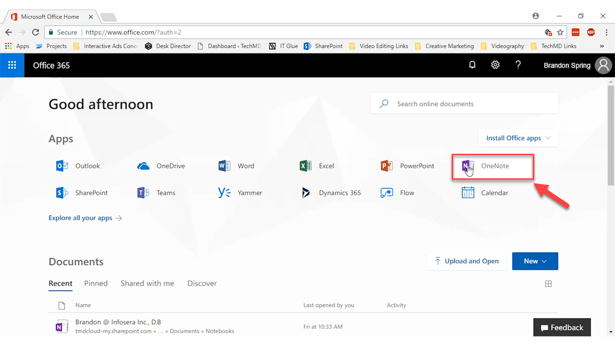This screenshot has height=346, width=615.
Task: Open the Video Editing Links bookmark folder
Action: click(378, 46)
